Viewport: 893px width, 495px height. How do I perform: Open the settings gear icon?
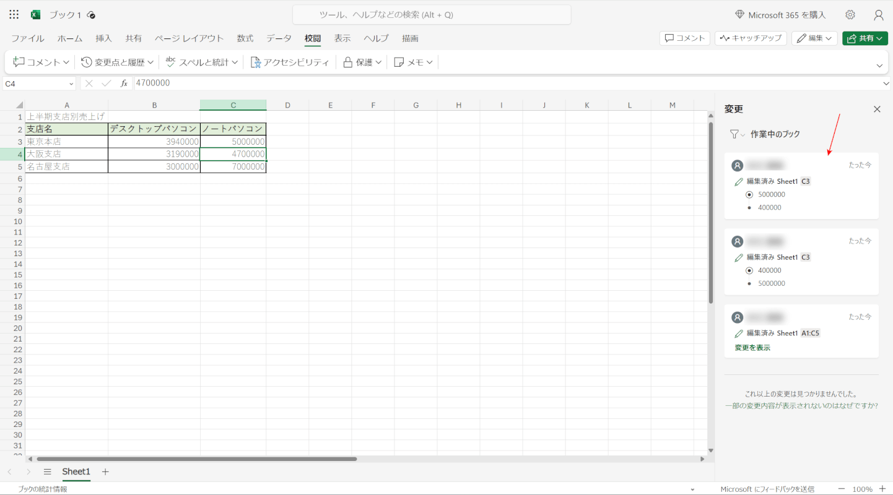tap(850, 15)
